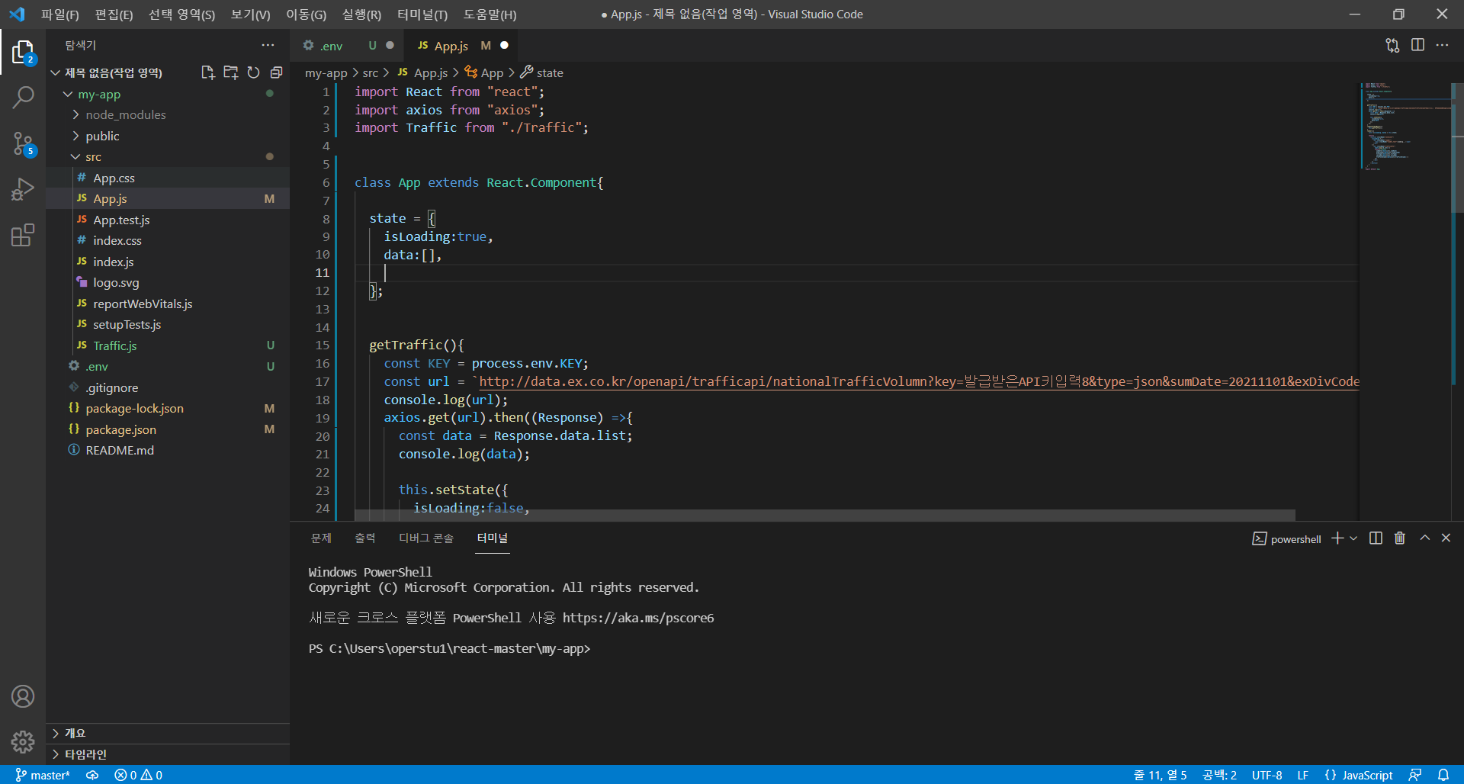The width and height of the screenshot is (1464, 784).
Task: Open changes compare icon in editor toolbar
Action: (1392, 46)
